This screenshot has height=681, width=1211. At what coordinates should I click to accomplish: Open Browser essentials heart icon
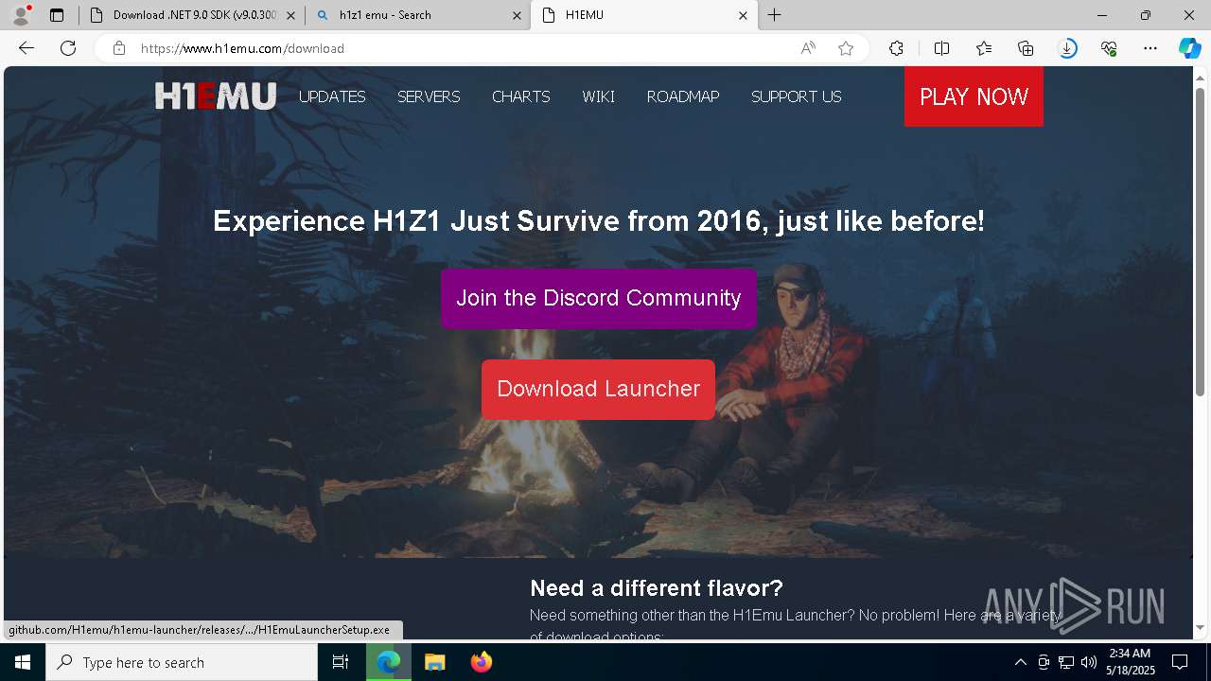click(x=1109, y=48)
